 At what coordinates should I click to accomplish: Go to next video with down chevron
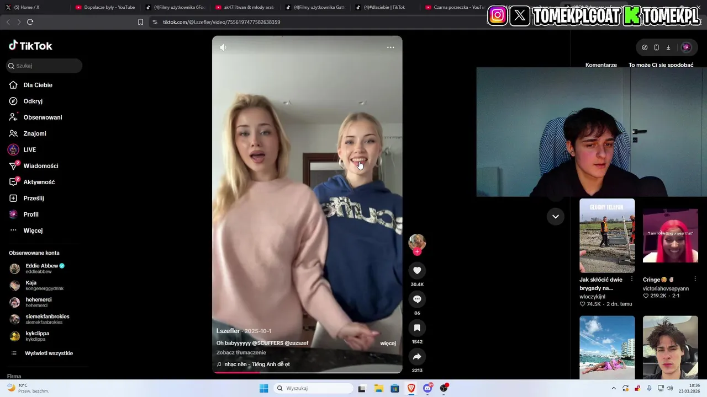556,216
